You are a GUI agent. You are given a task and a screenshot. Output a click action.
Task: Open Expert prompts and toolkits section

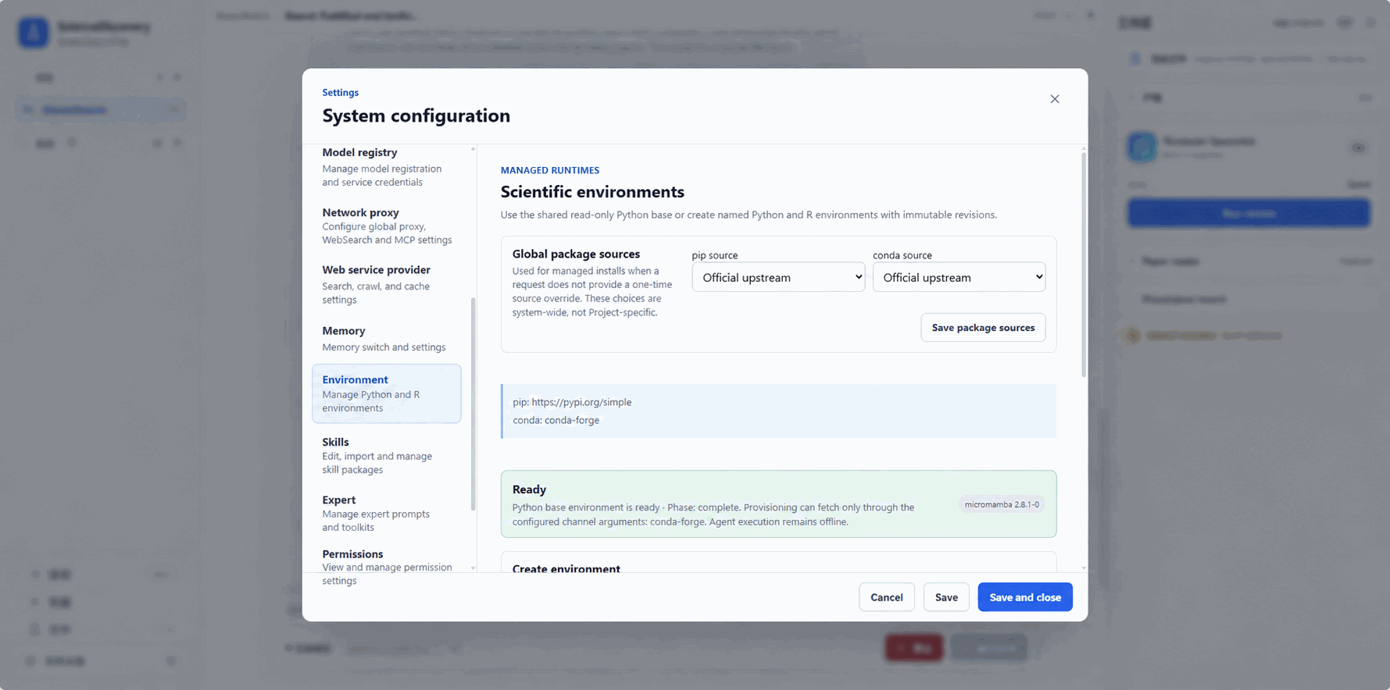(x=386, y=513)
